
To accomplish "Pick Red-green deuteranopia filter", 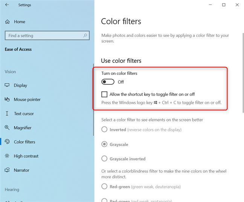I will (x=104, y=186).
